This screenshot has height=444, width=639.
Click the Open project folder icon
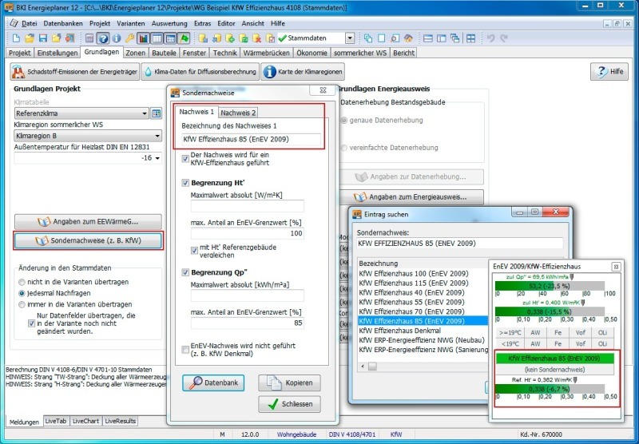point(30,38)
